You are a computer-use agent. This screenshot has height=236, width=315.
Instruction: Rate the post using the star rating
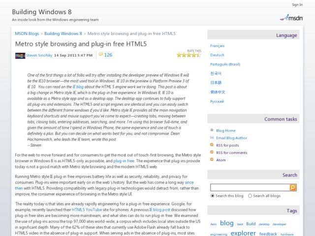pyautogui.click(x=188, y=55)
